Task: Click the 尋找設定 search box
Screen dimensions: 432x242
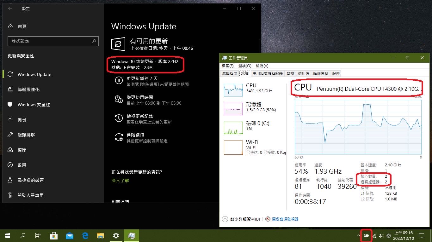Action: coord(53,41)
